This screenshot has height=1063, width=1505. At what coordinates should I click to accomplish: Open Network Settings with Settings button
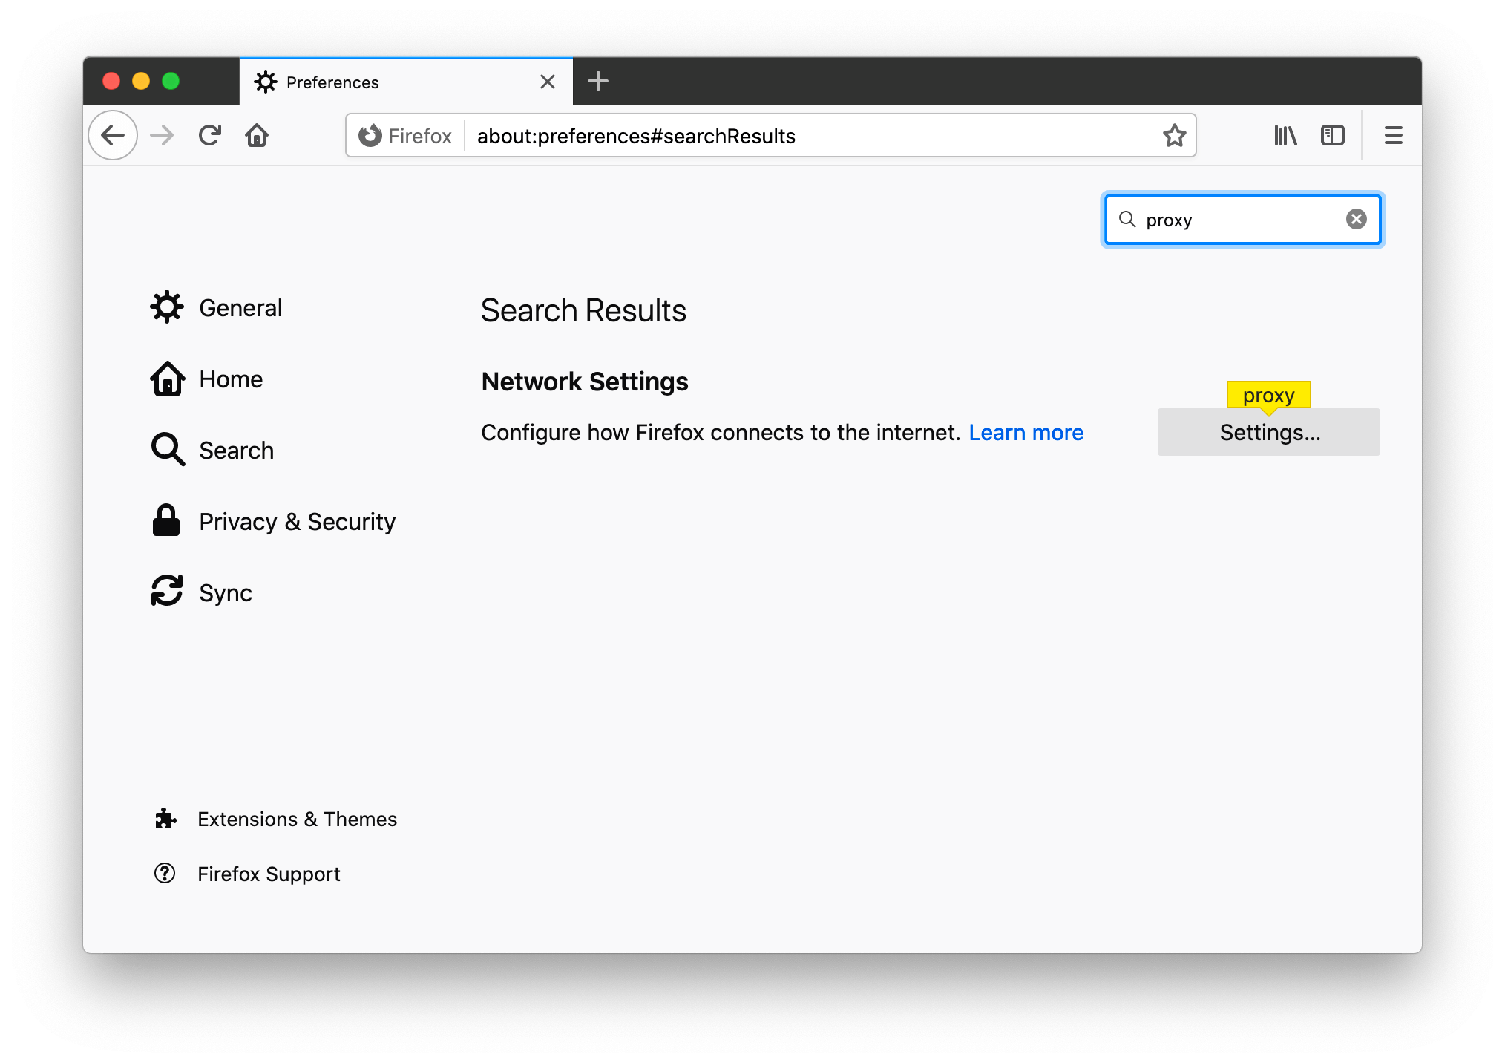(x=1268, y=432)
